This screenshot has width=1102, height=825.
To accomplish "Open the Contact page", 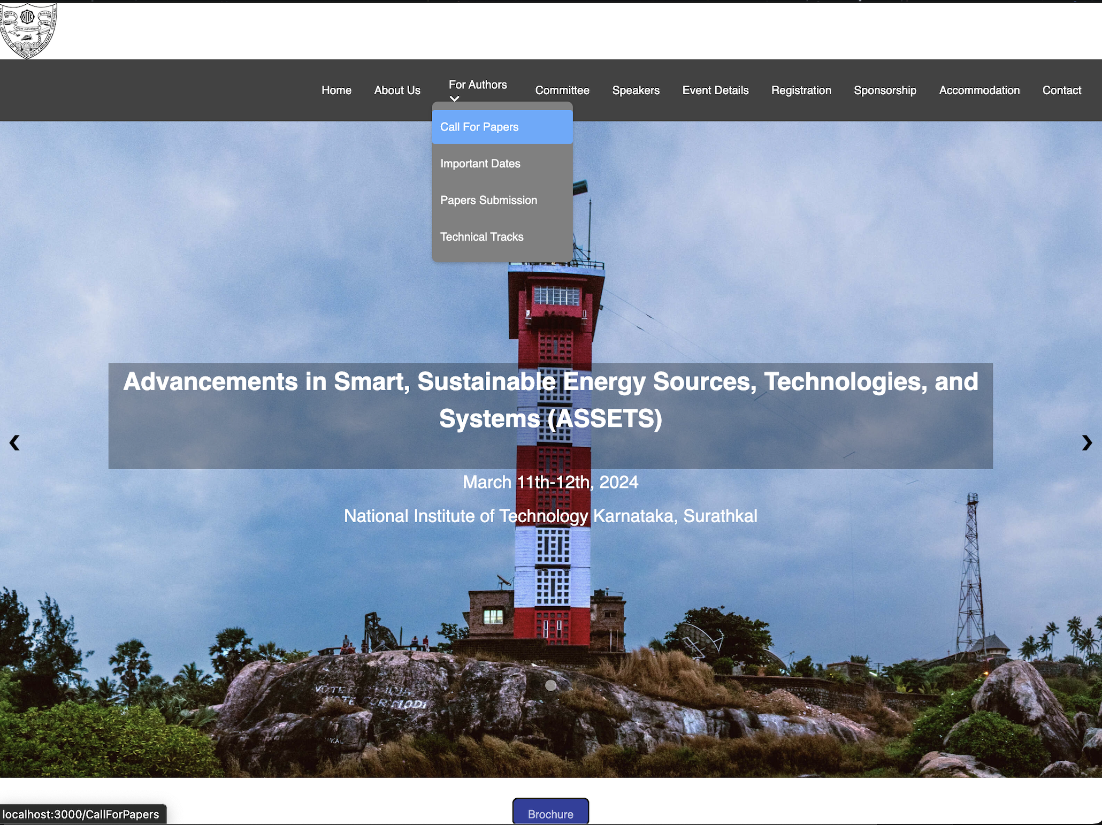I will 1061,90.
